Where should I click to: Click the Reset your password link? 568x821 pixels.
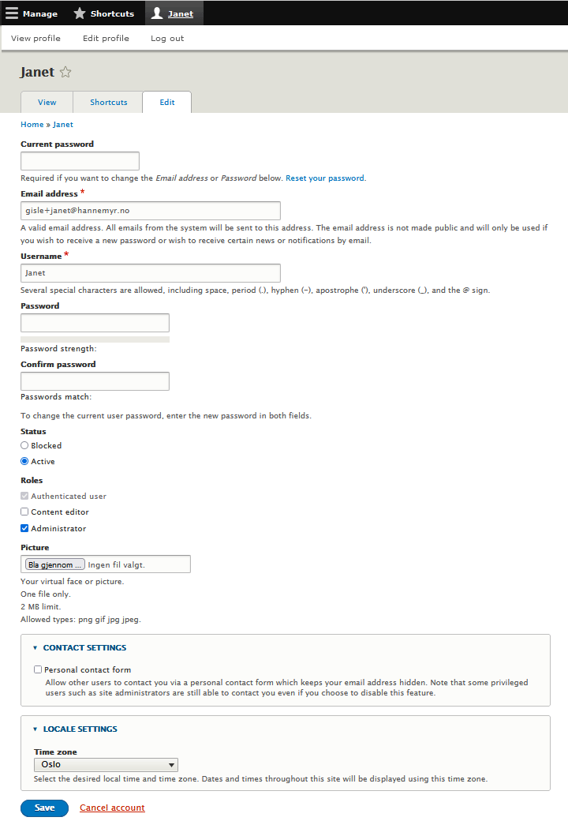325,178
